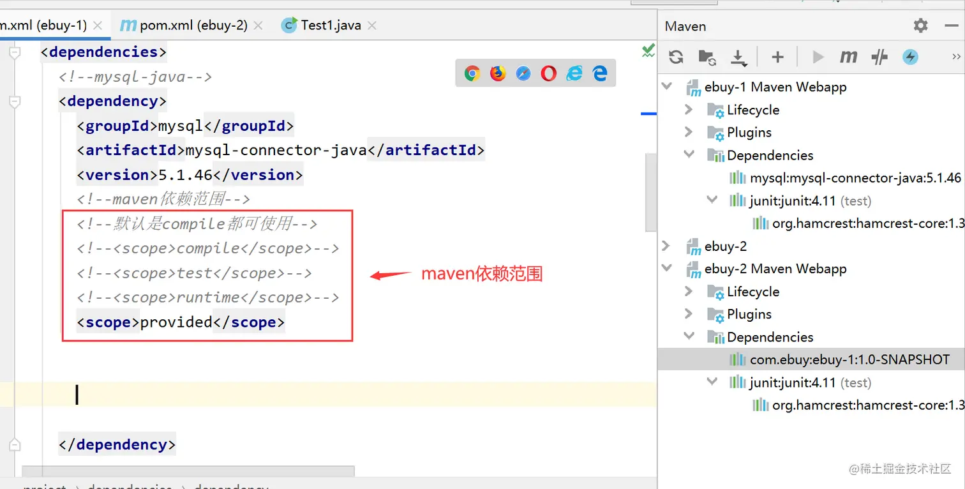965x489 pixels.
Task: Add a Maven project with the plus icon
Action: coord(777,57)
